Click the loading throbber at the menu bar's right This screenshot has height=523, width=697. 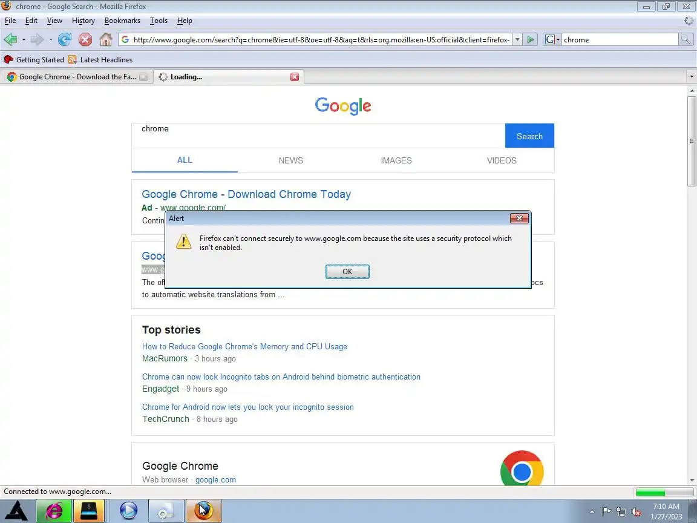coord(689,21)
